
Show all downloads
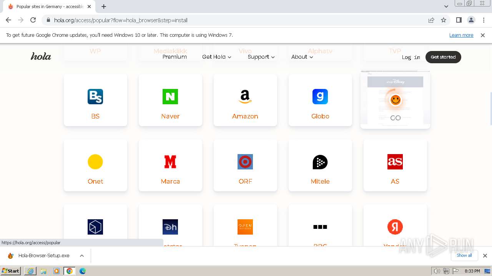464,255
